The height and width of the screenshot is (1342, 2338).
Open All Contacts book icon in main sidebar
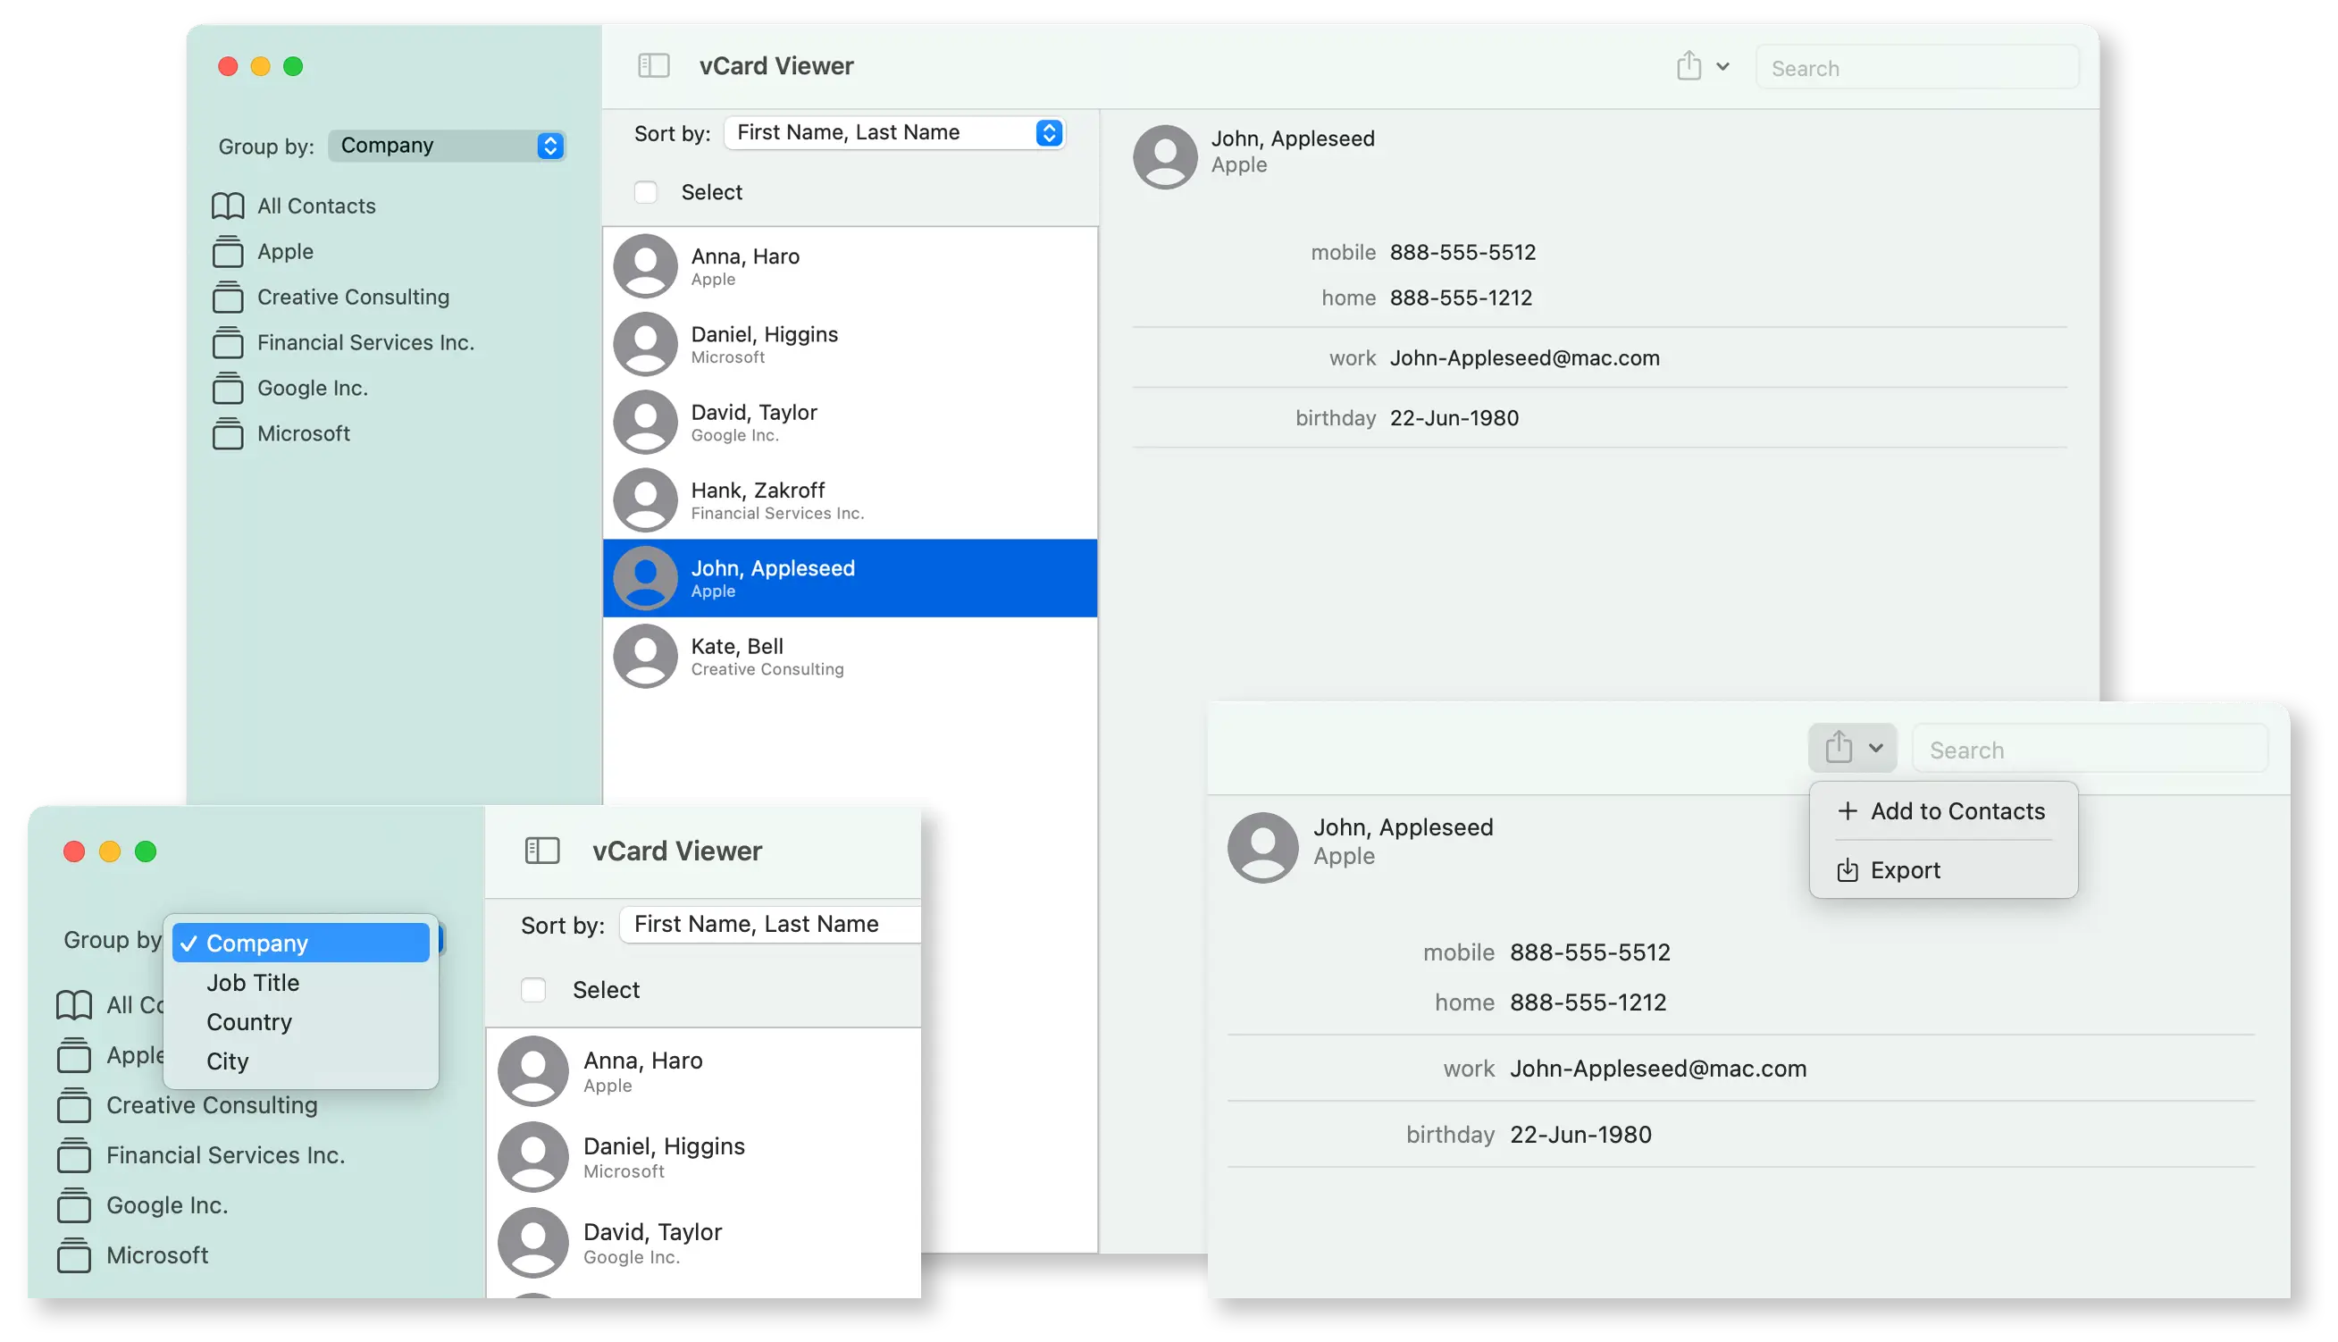click(x=228, y=206)
